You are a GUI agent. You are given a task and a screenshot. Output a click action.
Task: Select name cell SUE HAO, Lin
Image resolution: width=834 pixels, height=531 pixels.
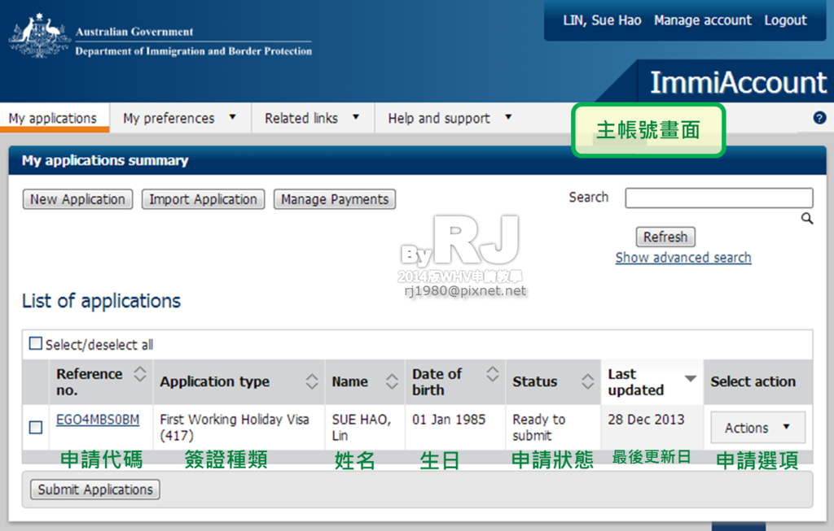[365, 428]
